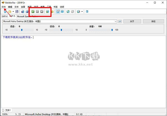This screenshot has width=167, height=116.
Task: Select the 文件1 document tab at bottom
Action: pos(6,110)
